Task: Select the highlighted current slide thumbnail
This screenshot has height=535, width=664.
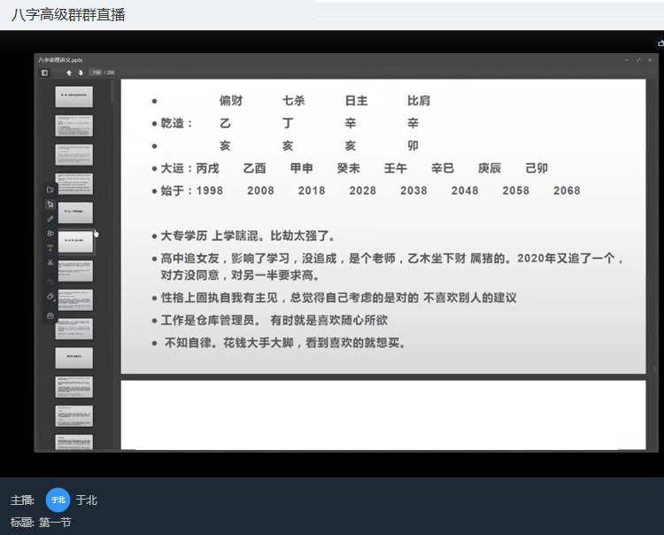Action: click(74, 241)
